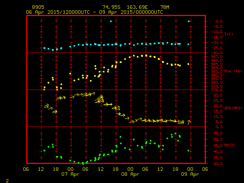Click the page number 2 at bottom left

[7, 181]
